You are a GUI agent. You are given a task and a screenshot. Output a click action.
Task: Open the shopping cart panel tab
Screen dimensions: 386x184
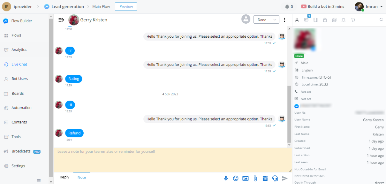(353, 20)
